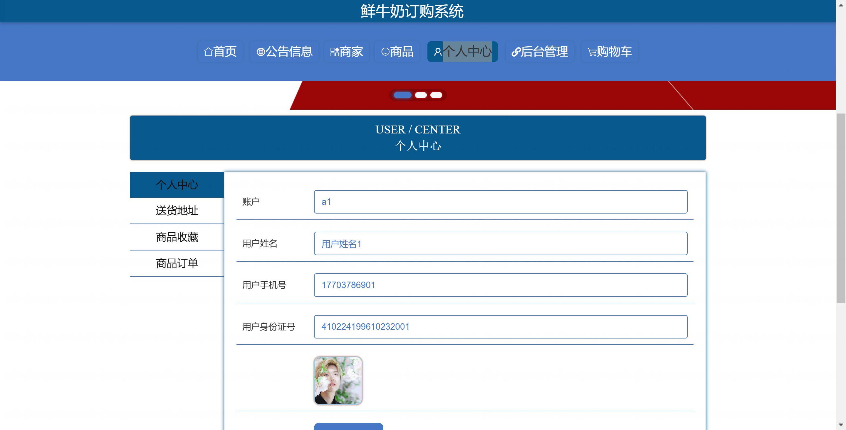Go to the 商品 page
This screenshot has width=846, height=430.
click(397, 52)
